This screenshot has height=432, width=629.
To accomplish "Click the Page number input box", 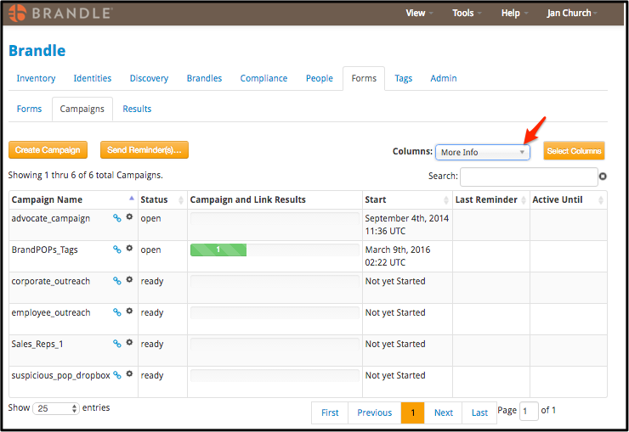I will (x=529, y=411).
